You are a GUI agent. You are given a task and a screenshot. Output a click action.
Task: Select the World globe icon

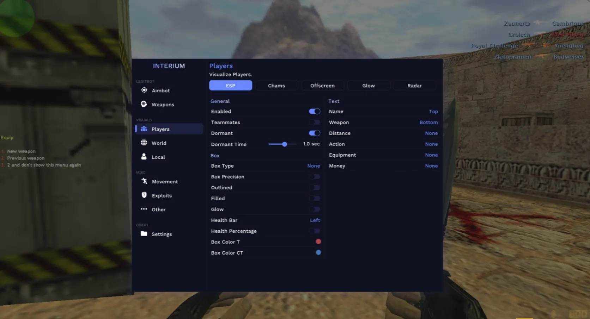pyautogui.click(x=144, y=143)
